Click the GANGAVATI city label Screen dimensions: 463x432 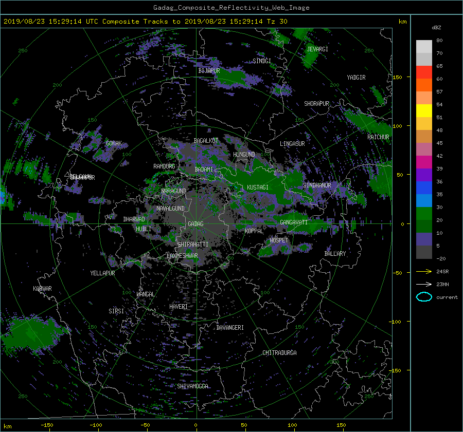pos(294,222)
